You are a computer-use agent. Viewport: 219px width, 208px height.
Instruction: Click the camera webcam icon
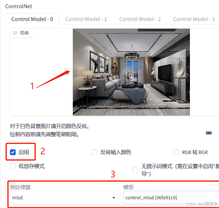[x=209, y=133]
